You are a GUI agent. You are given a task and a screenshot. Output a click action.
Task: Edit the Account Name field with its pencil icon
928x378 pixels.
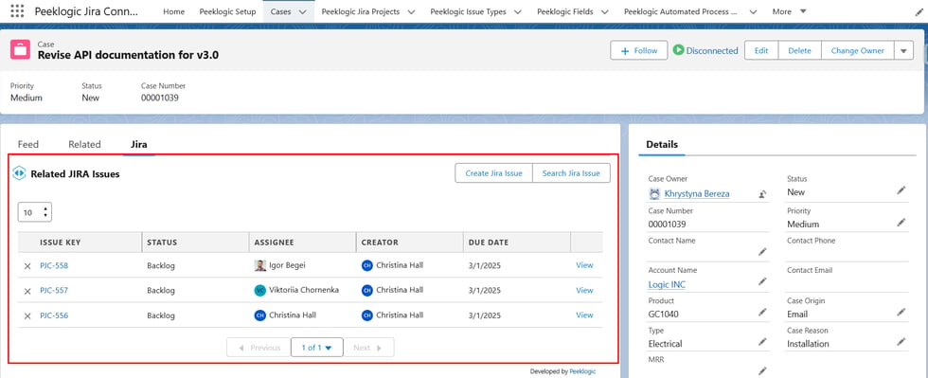pyautogui.click(x=762, y=281)
